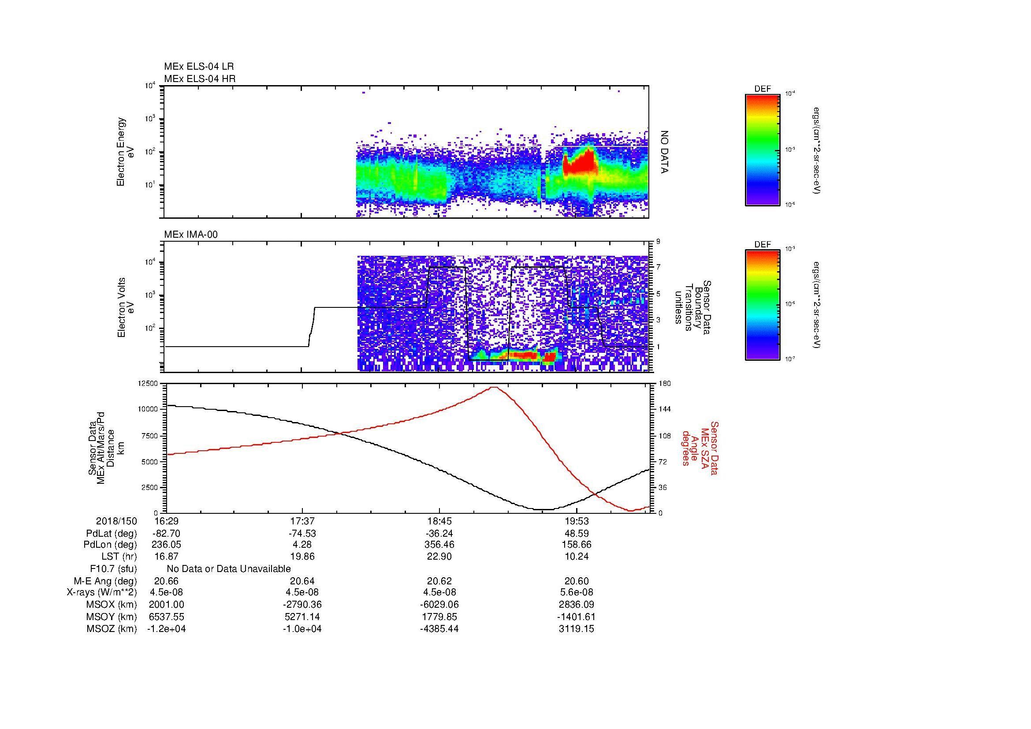Select the 'MEx ELS-04 HR' panel title

[200, 79]
